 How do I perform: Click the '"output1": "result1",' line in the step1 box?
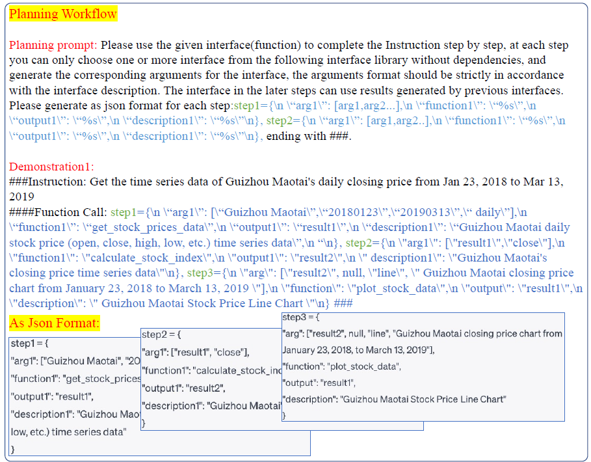coord(52,397)
